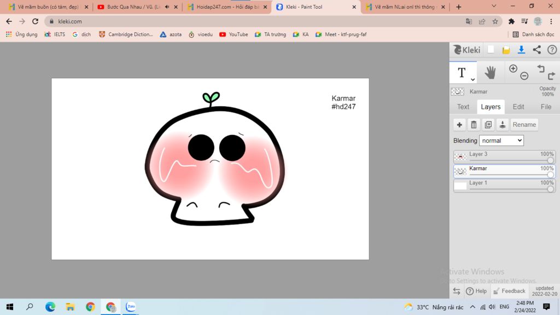Share the drawing
The image size is (560, 315).
click(x=537, y=50)
